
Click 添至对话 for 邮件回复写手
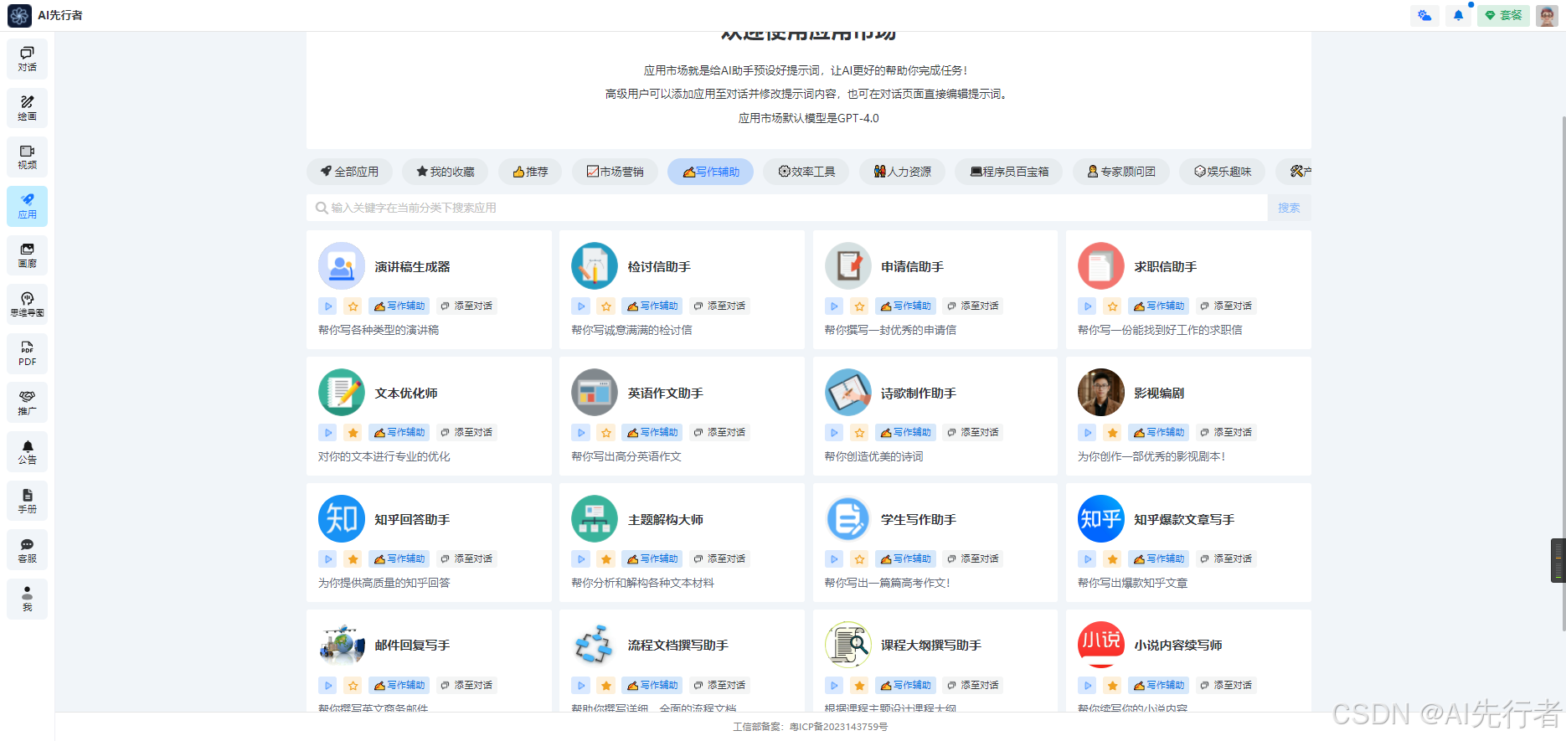466,686
